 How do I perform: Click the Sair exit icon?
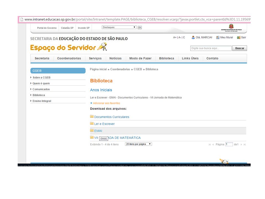click(x=239, y=37)
